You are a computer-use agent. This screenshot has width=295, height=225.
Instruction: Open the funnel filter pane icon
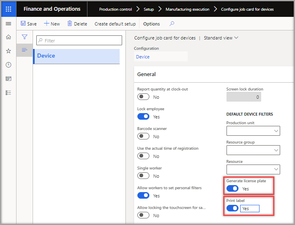tap(24, 37)
